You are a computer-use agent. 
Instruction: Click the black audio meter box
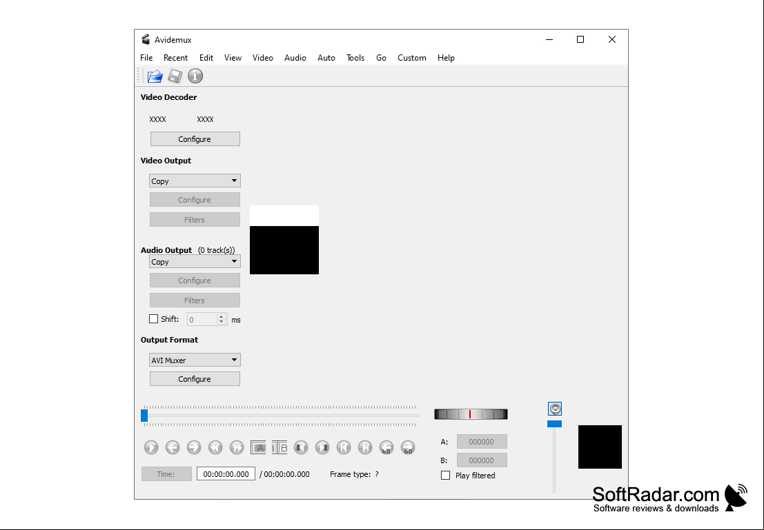[x=600, y=447]
